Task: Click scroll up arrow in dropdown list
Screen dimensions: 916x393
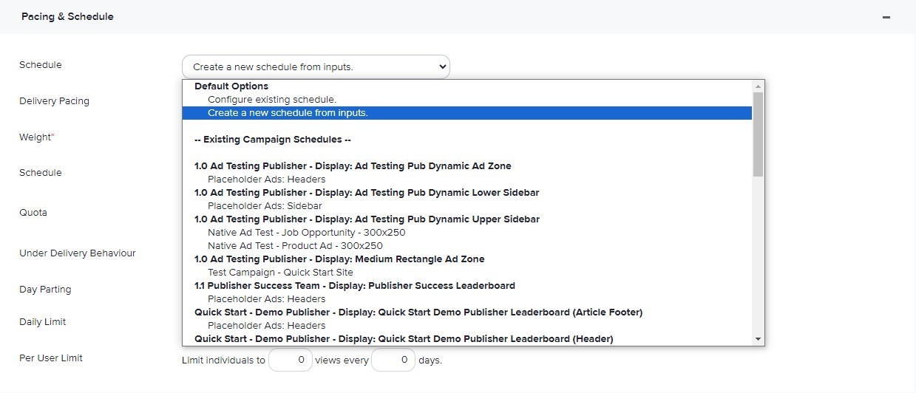Action: pyautogui.click(x=758, y=86)
